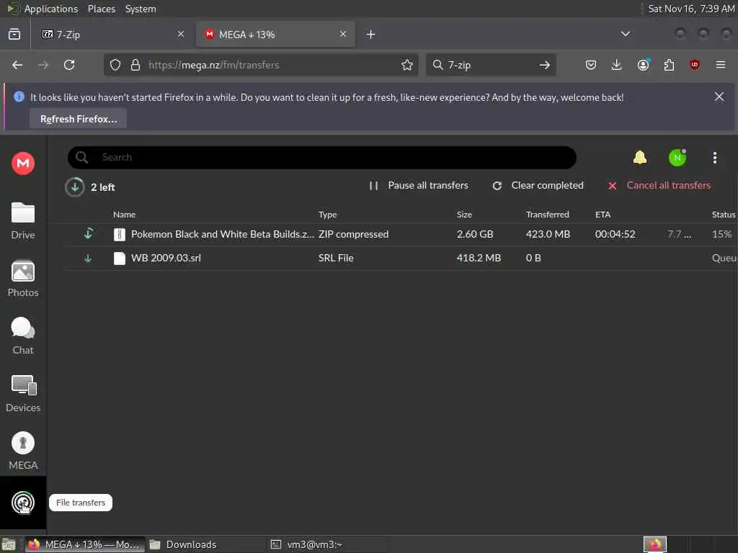This screenshot has height=553, width=738.
Task: Click Cancel all transfers
Action: 659,185
